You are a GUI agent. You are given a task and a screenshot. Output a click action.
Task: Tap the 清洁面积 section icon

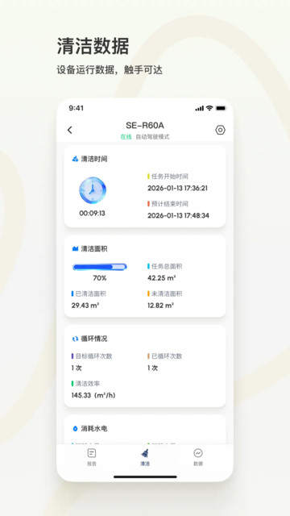point(75,249)
